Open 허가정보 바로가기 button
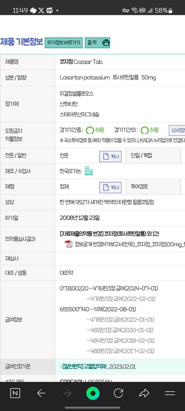The width and height of the screenshot is (185, 411). pyautogui.click(x=64, y=42)
